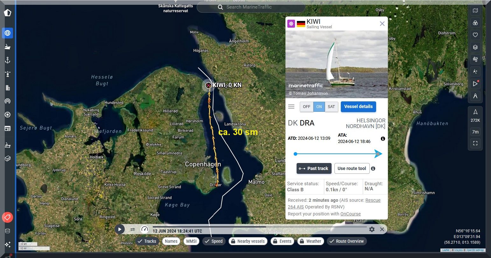Click the playback timeline progress bar

click(259, 227)
